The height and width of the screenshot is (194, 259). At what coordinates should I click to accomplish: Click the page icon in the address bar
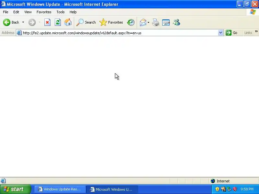pos(19,33)
